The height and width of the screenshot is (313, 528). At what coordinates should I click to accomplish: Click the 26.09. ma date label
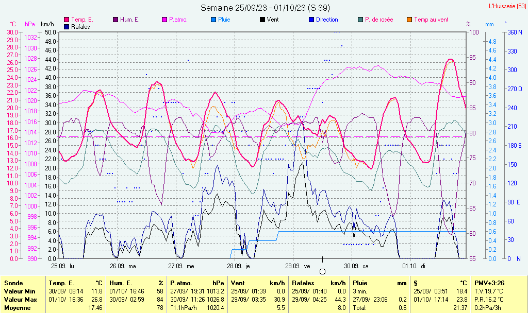(x=123, y=266)
